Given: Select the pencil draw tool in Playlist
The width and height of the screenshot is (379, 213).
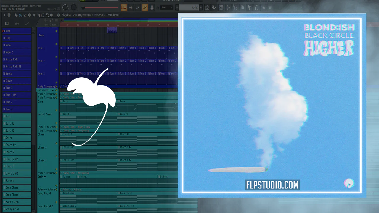Looking at the screenshot, I should click(16, 15).
